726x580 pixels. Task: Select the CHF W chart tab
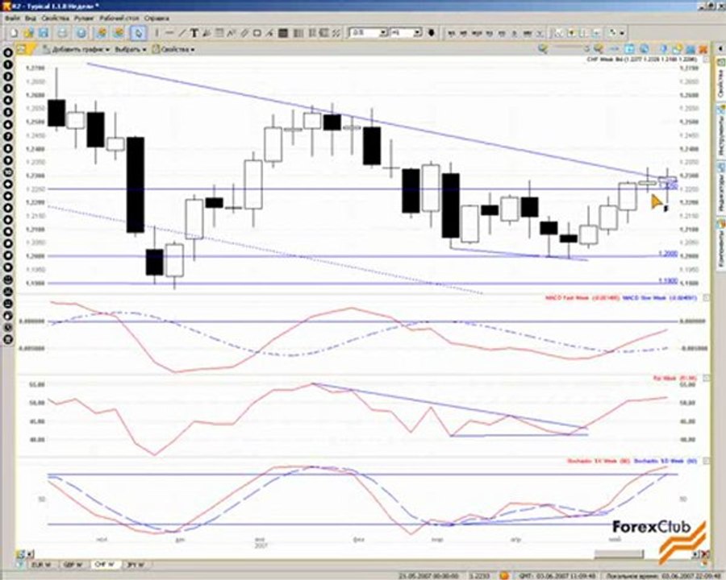point(105,564)
